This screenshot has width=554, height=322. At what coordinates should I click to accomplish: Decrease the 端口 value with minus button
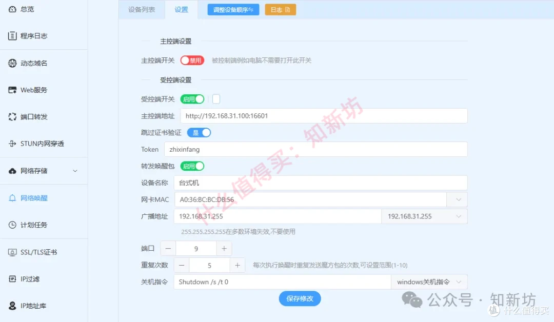pos(168,249)
